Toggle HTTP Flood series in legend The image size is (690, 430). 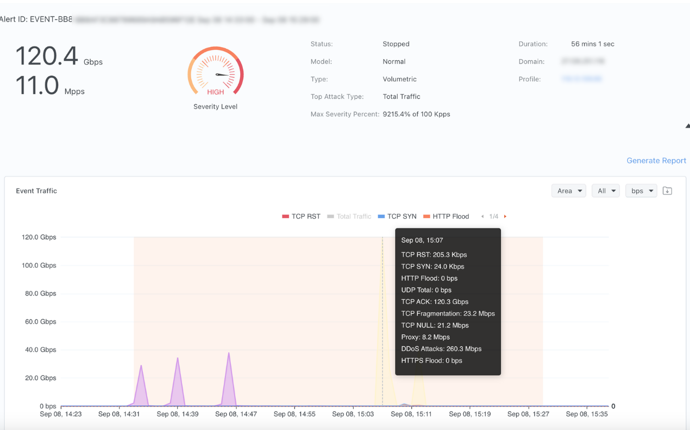click(x=446, y=216)
